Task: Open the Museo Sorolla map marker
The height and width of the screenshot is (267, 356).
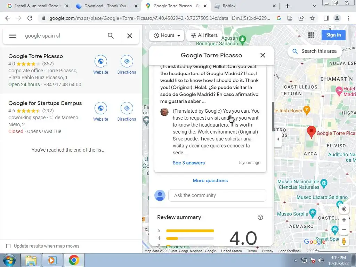Action: pos(313,212)
